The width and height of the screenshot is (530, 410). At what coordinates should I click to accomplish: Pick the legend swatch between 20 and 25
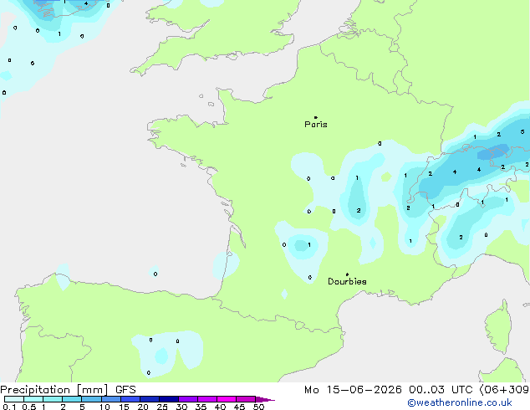tap(150, 399)
